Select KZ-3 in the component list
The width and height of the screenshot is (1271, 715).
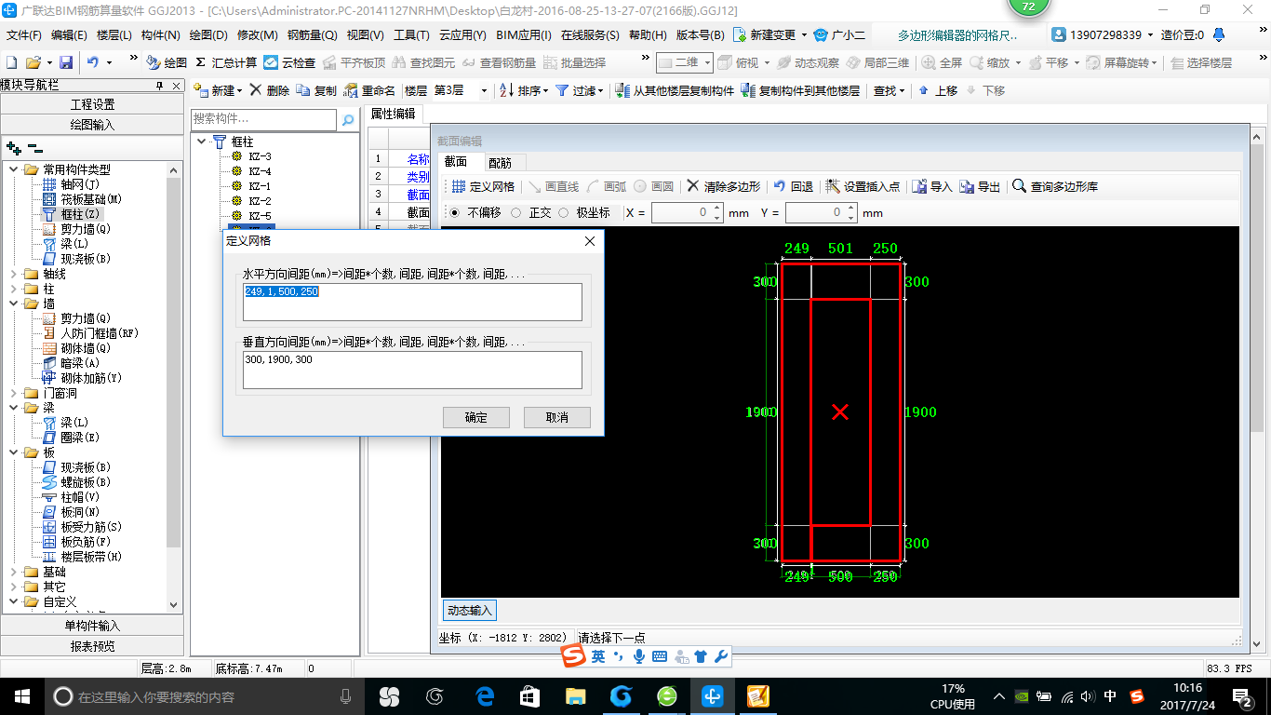tap(260, 156)
